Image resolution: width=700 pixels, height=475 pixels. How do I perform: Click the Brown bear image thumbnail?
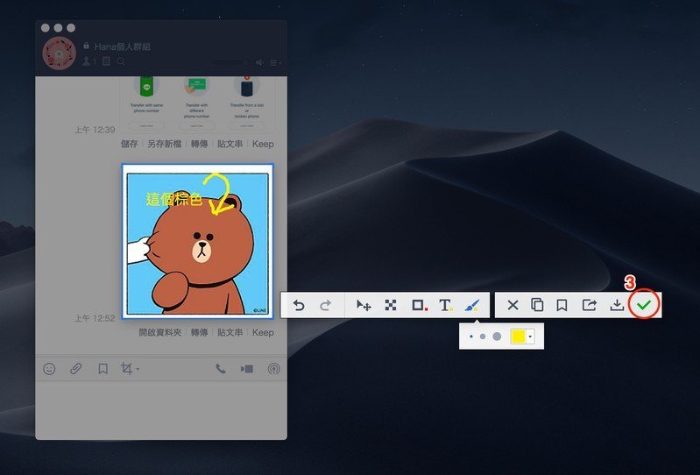(x=198, y=242)
